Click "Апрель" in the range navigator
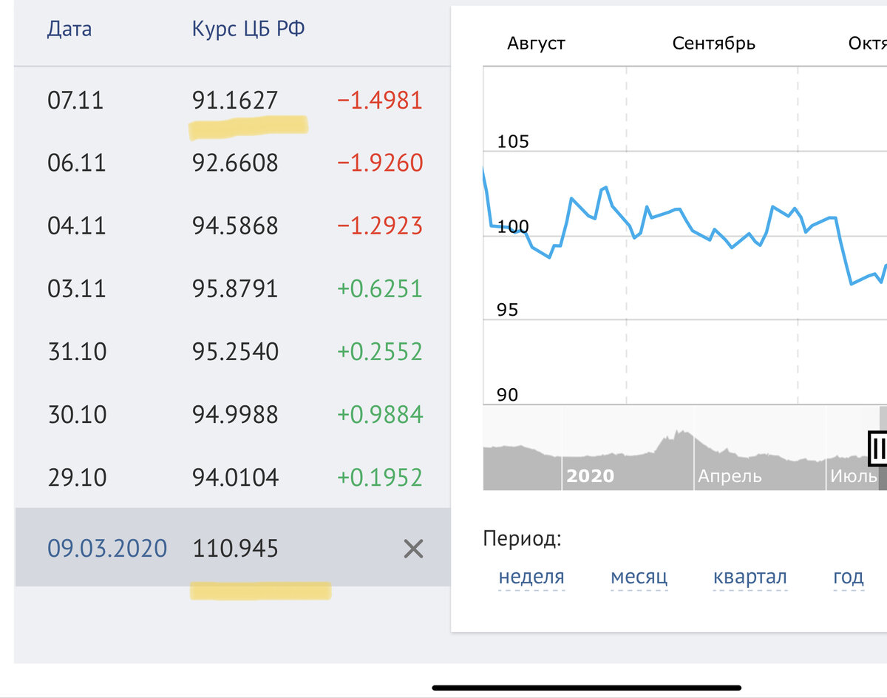This screenshot has width=887, height=698. pyautogui.click(x=730, y=475)
